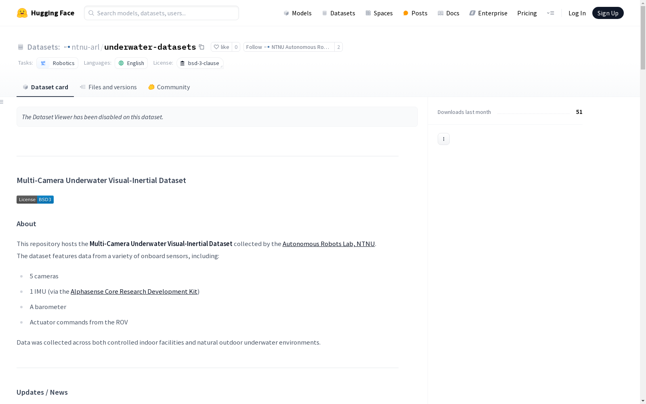The width and height of the screenshot is (646, 404).
Task: Open the three-dot options menu in sidebar
Action: pos(443,139)
